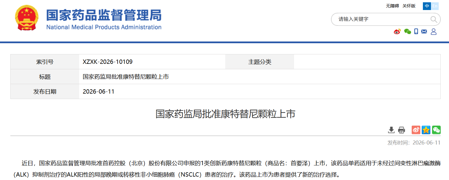Print the article via printer icon
The height and width of the screenshot is (180, 449).
click(x=401, y=130)
